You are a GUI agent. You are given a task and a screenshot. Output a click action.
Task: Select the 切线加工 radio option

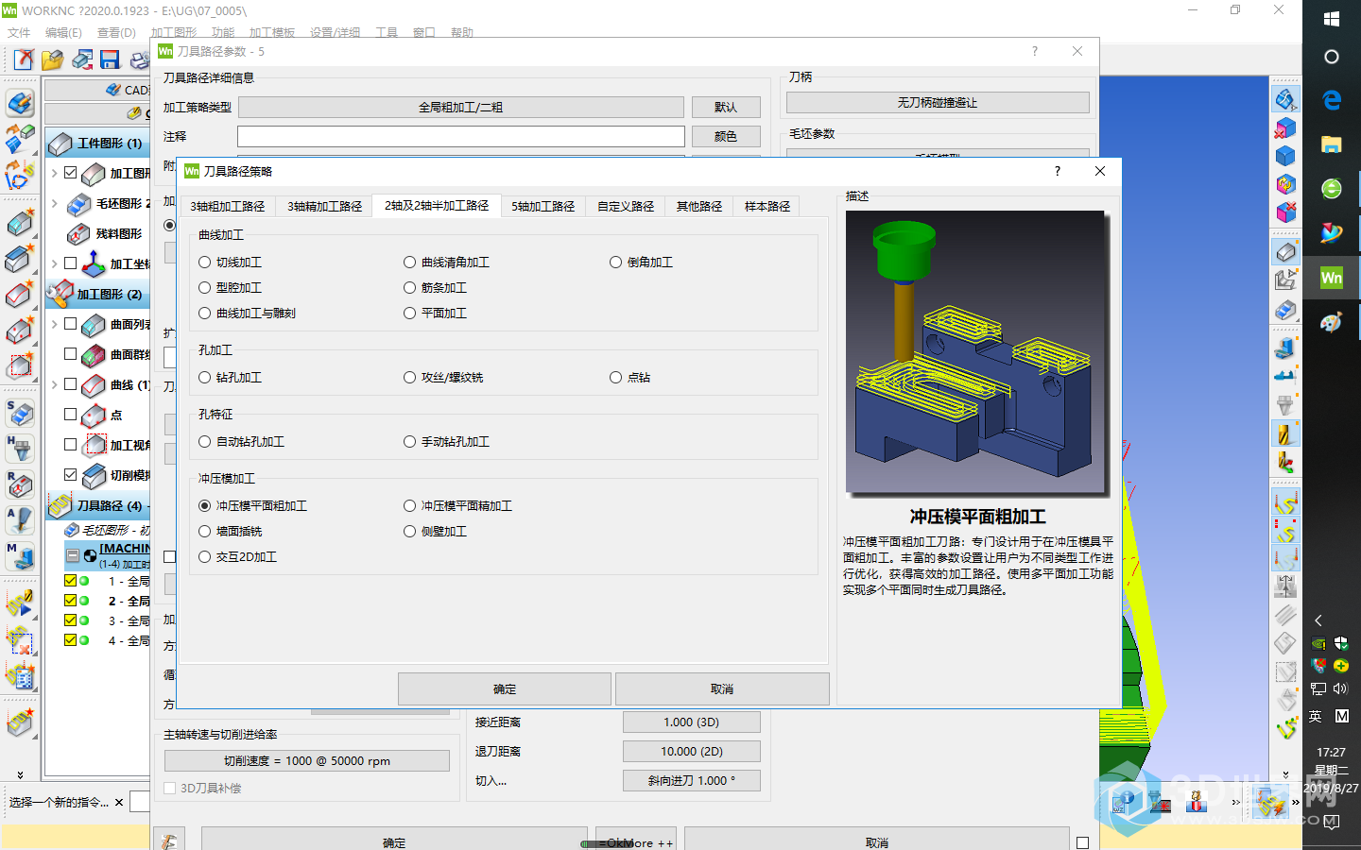point(205,262)
